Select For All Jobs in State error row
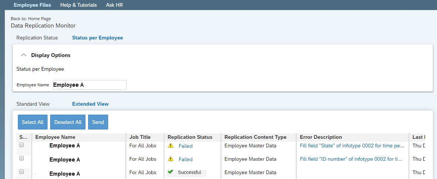The width and height of the screenshot is (437, 179). pos(143,146)
